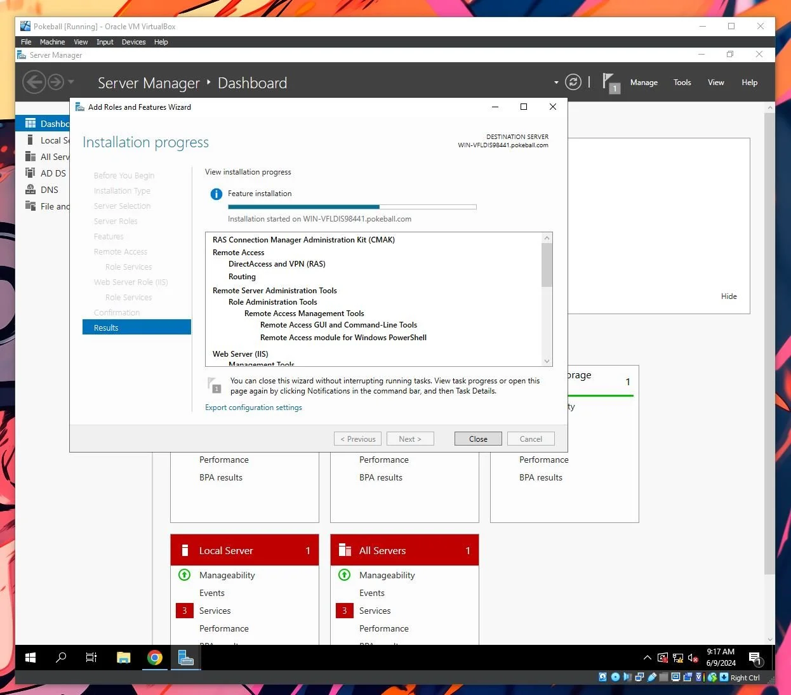Click the Server Manager back navigation arrow

(34, 82)
